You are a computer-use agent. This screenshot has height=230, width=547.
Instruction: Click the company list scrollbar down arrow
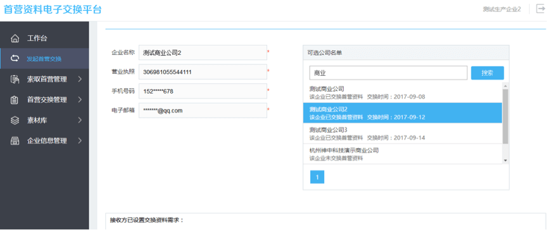coord(505,160)
